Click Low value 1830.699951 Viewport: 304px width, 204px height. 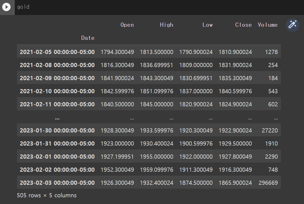(x=196, y=78)
